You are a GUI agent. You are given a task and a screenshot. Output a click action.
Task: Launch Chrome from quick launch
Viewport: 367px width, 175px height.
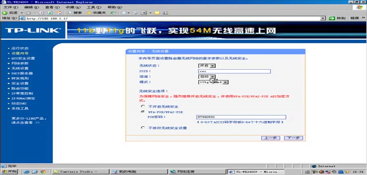43,172
